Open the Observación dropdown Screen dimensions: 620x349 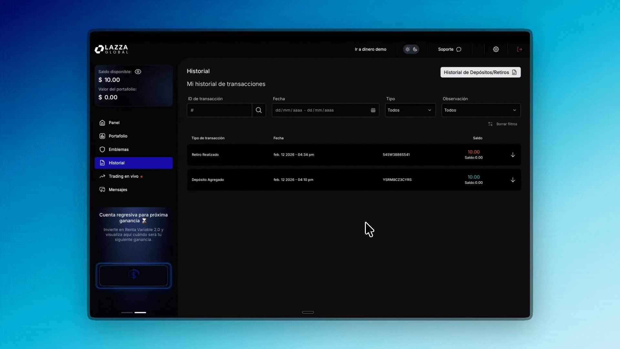tap(480, 110)
